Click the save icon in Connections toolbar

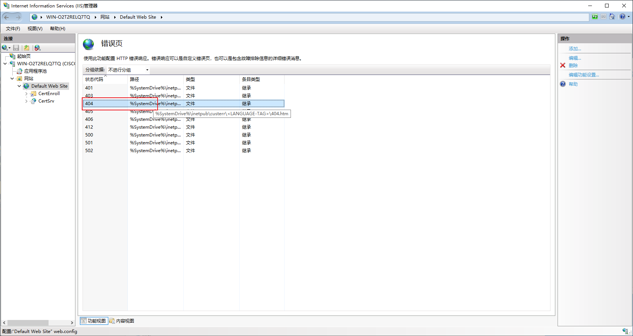[x=16, y=48]
